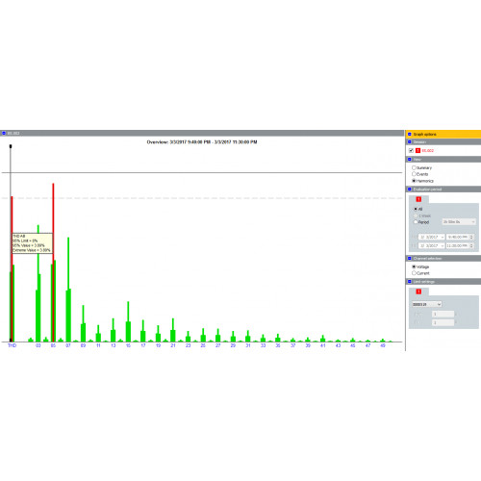The width and height of the screenshot is (481, 481).
Task: Click the THD tooltip box
Action: pos(32,243)
